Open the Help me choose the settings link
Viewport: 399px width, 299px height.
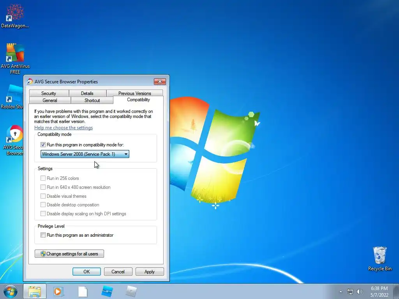[x=64, y=128]
